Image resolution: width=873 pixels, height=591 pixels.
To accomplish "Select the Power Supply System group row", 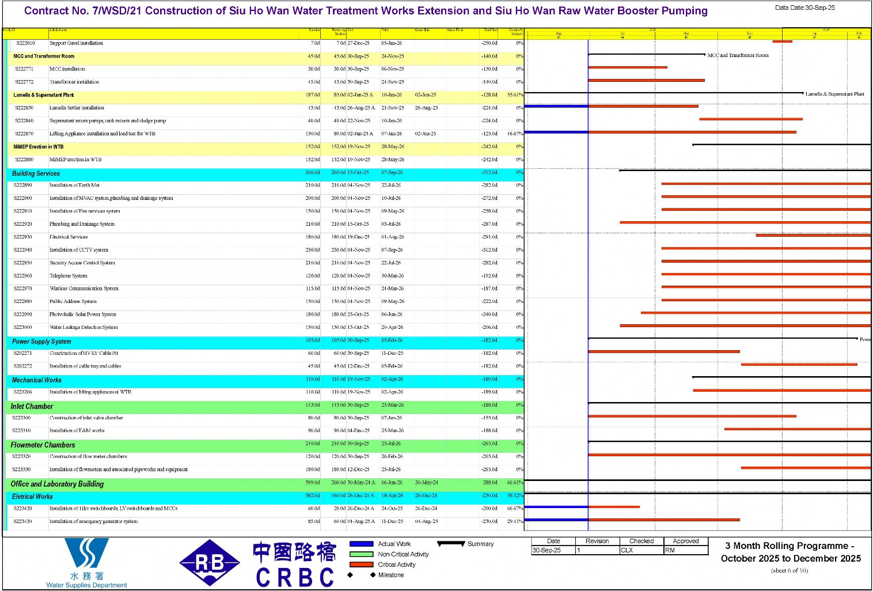I will click(265, 341).
